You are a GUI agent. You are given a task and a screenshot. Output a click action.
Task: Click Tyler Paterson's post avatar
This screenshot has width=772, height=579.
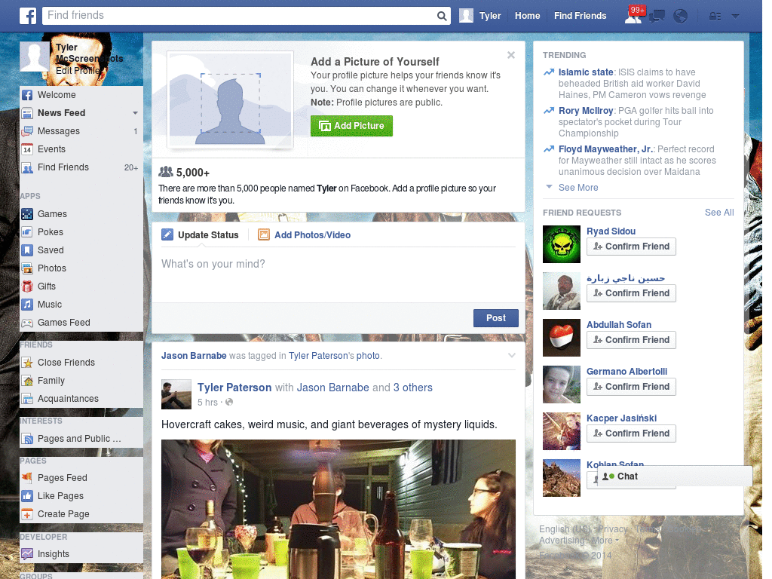[x=176, y=394]
